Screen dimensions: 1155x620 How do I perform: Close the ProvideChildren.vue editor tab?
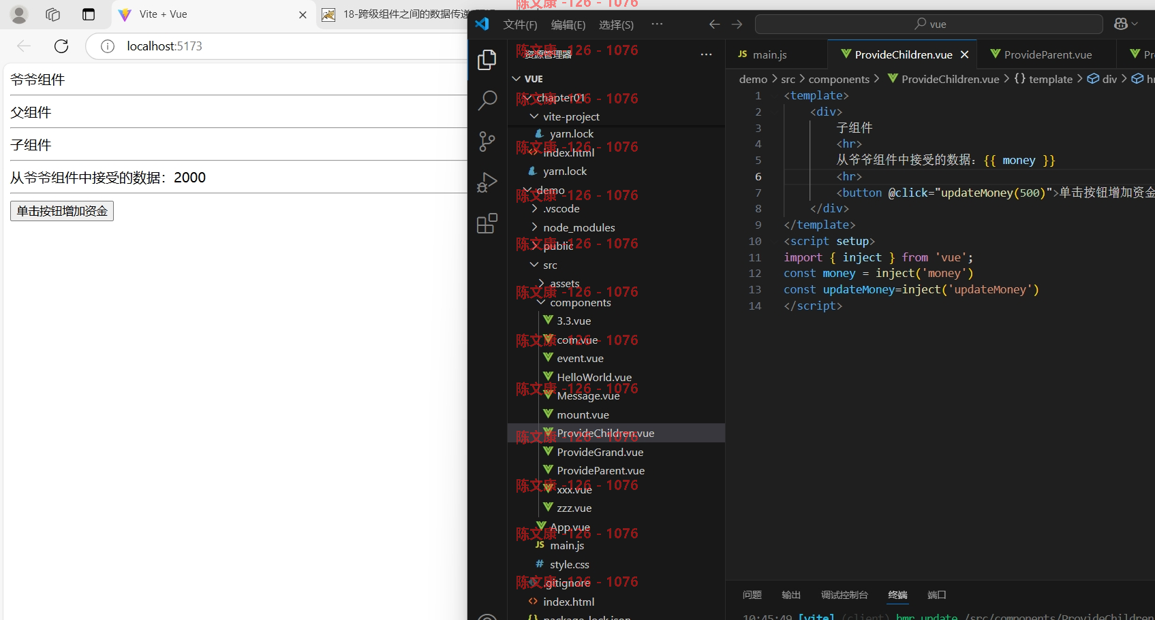(x=964, y=54)
